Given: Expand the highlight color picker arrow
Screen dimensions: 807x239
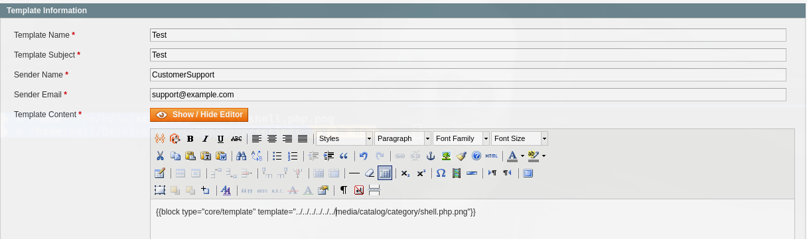Looking at the screenshot, I should (x=544, y=156).
